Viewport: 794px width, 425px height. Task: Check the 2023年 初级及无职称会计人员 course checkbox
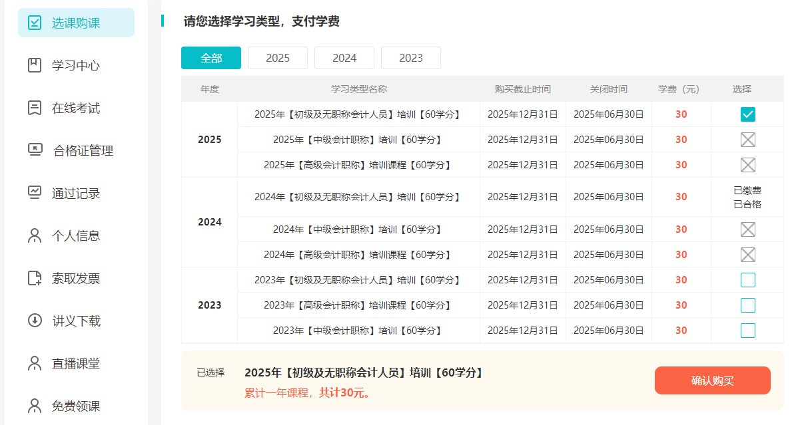[x=747, y=280]
